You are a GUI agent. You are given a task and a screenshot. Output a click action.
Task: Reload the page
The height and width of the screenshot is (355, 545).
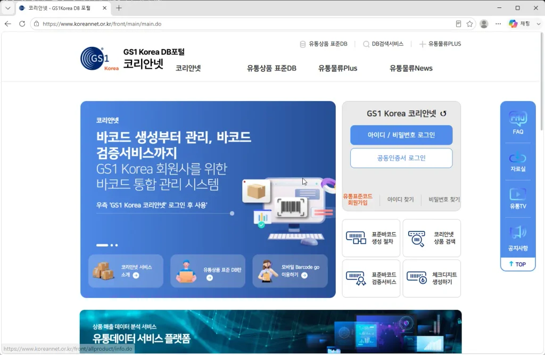point(22,23)
